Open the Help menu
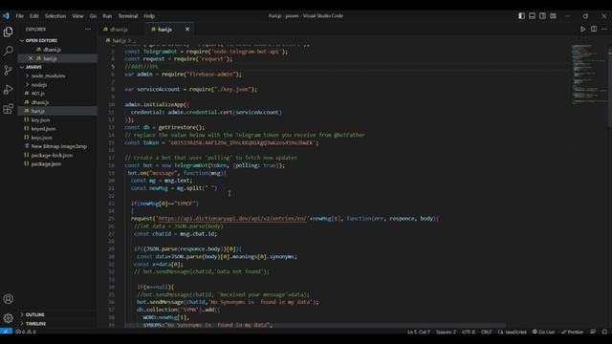 [149, 16]
